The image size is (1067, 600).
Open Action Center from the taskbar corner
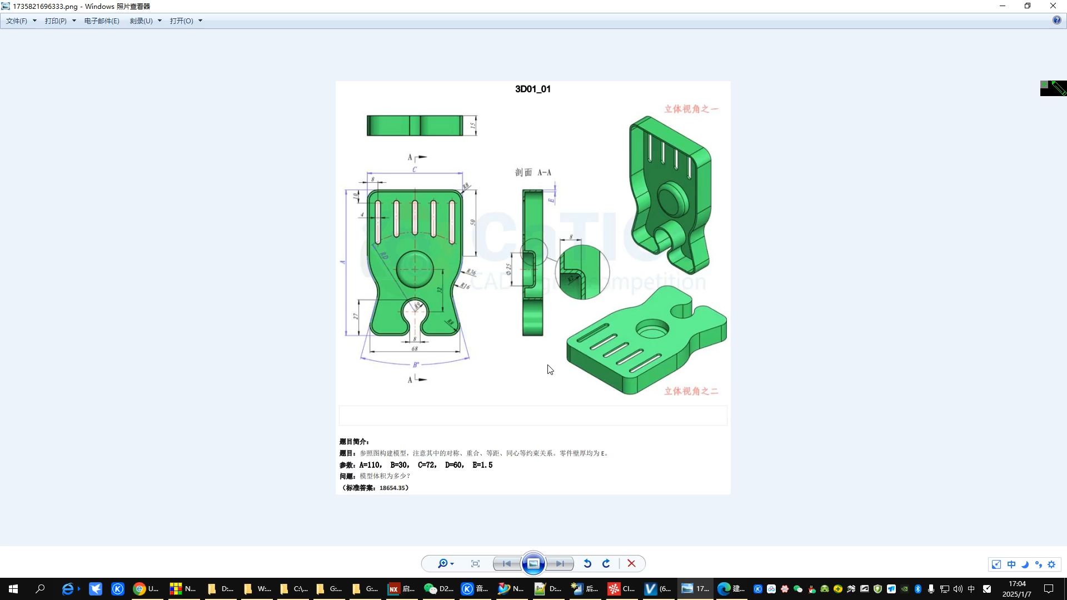click(x=1049, y=589)
